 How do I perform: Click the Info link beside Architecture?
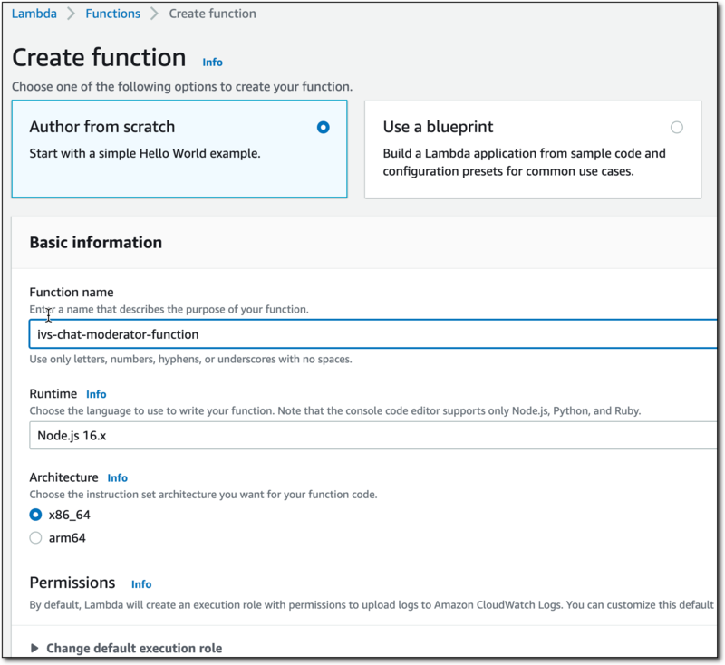coord(117,477)
